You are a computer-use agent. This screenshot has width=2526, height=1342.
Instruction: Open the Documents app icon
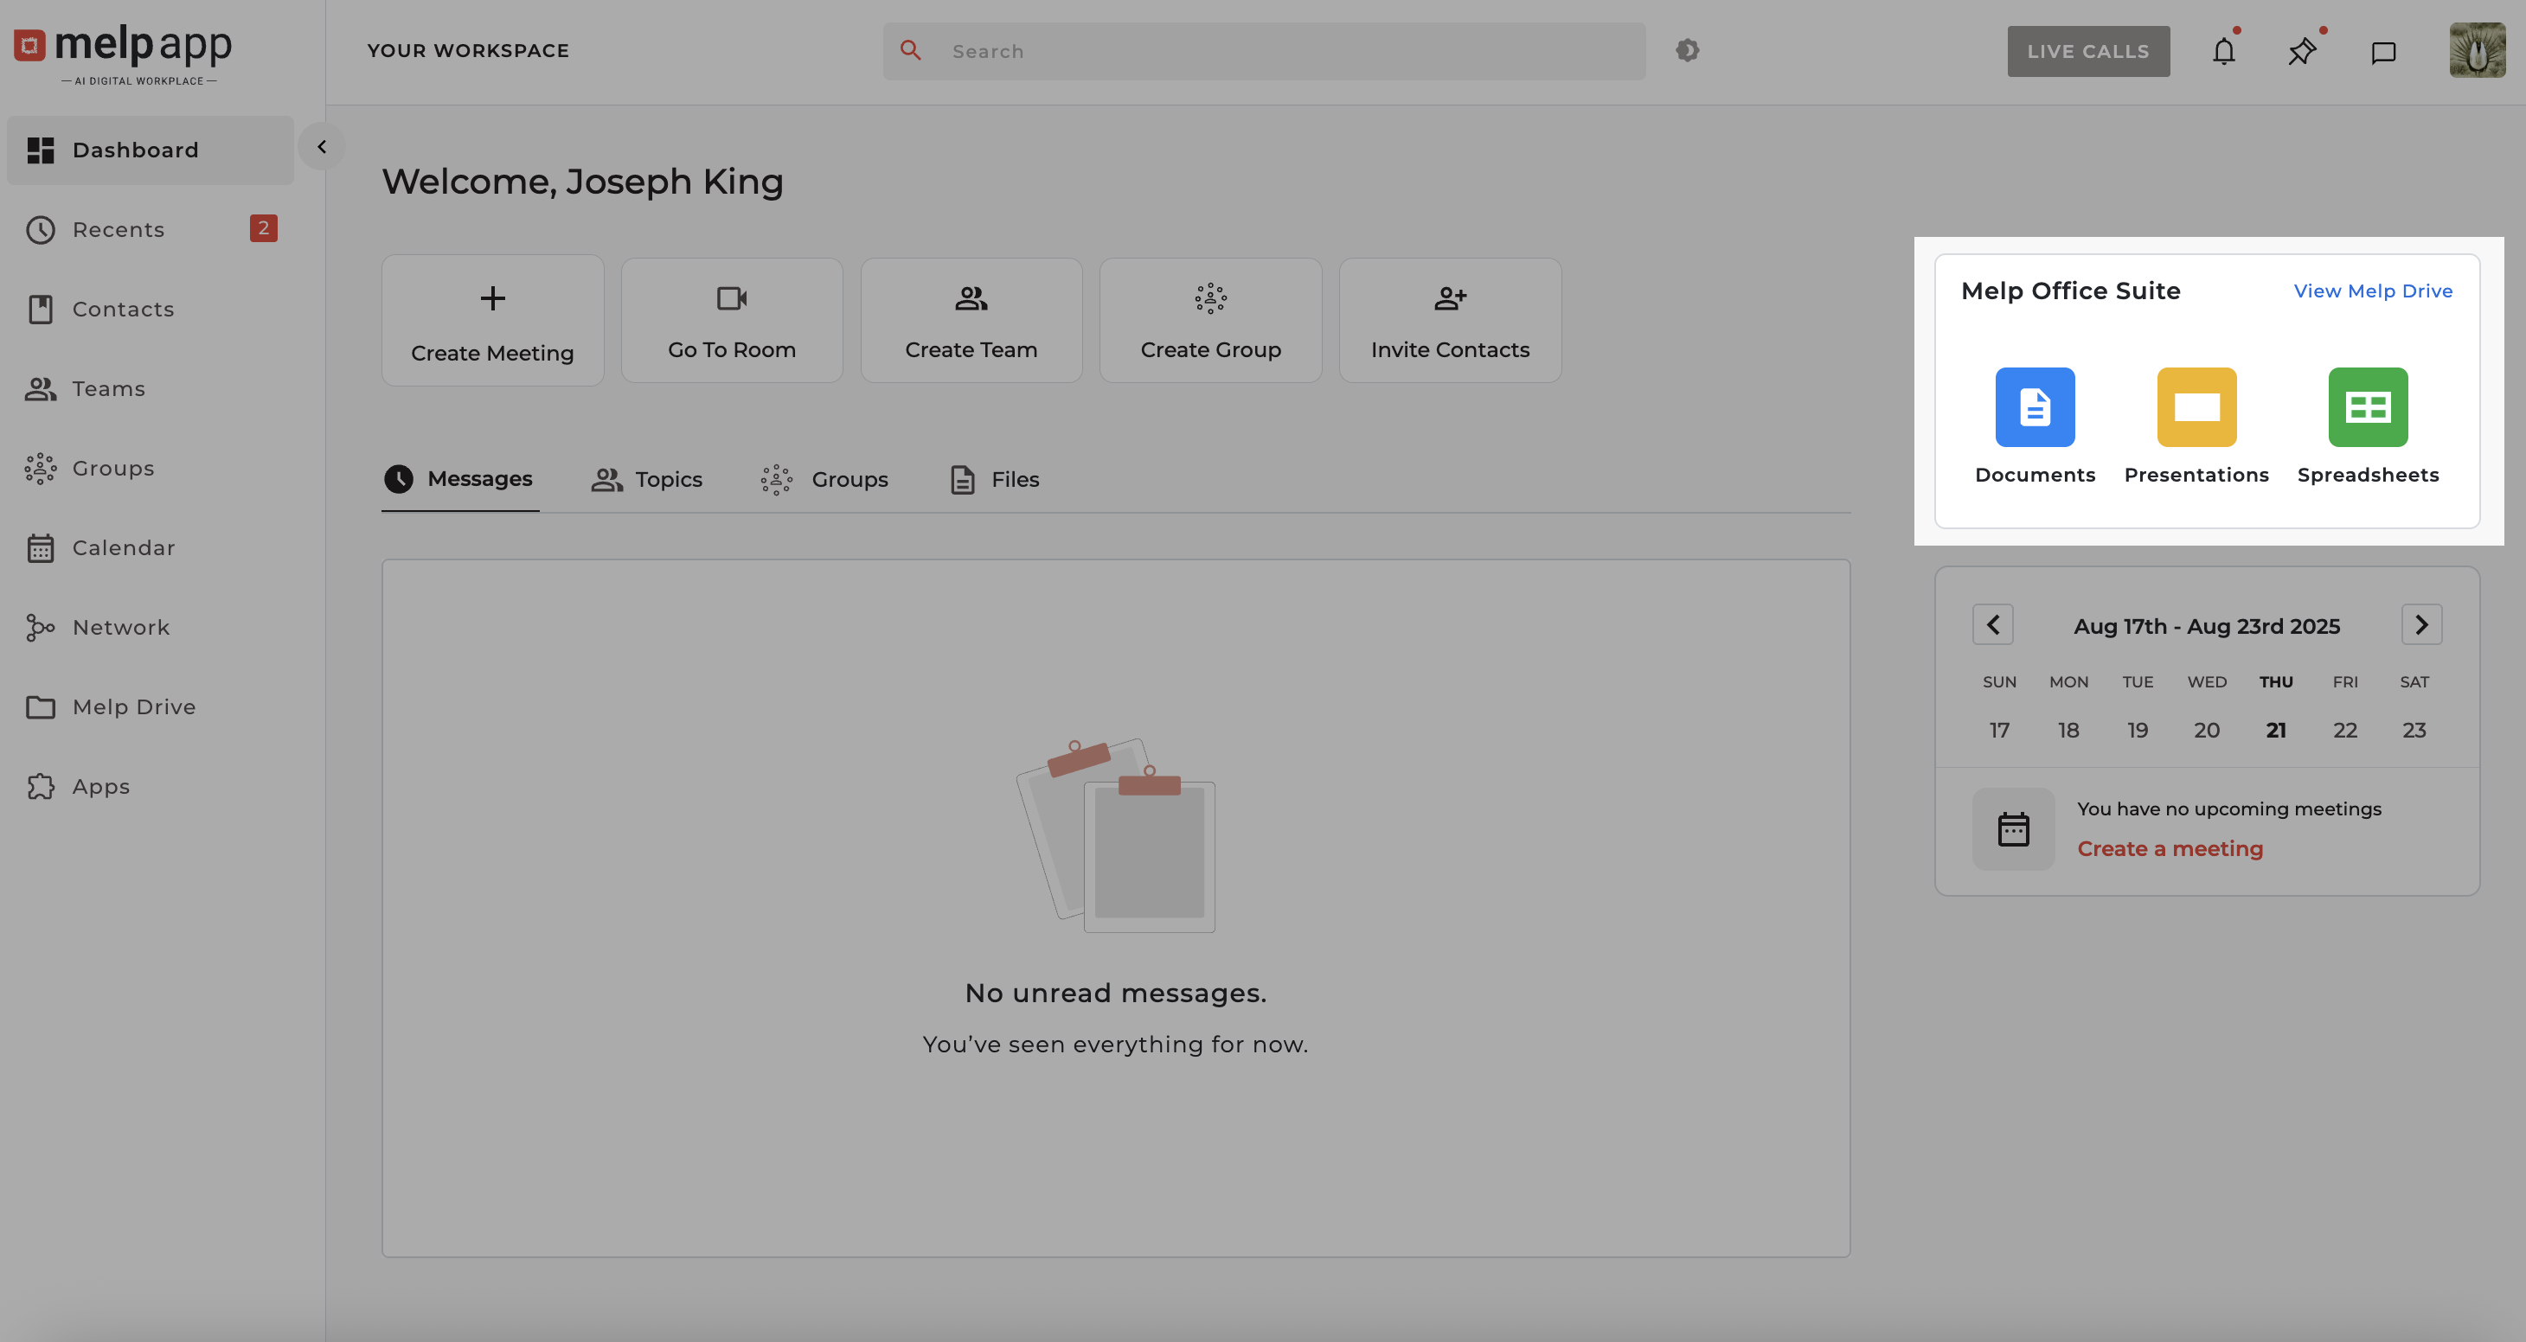2035,406
